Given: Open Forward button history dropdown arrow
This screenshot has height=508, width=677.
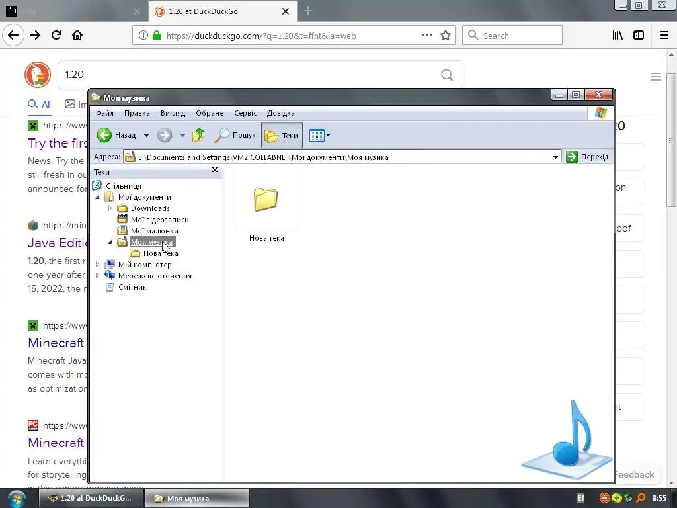Looking at the screenshot, I should click(182, 136).
